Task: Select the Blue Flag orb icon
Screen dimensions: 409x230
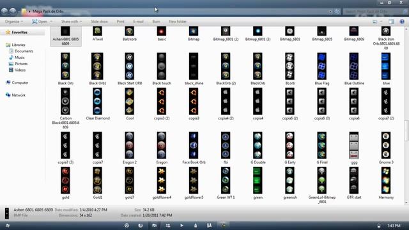Action: pyautogui.click(x=322, y=66)
